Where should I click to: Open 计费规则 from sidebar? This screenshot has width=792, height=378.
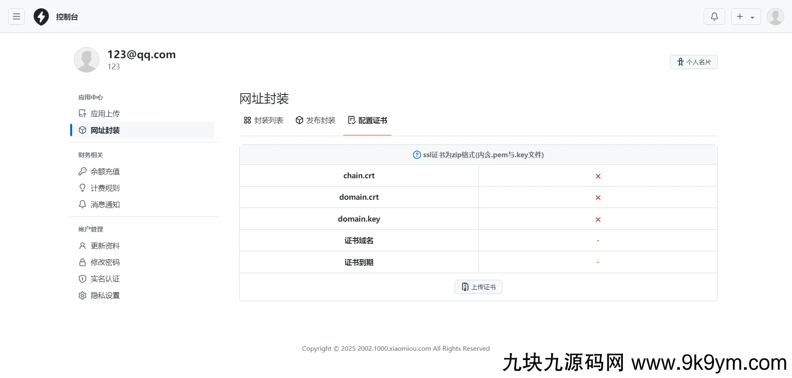click(x=105, y=188)
